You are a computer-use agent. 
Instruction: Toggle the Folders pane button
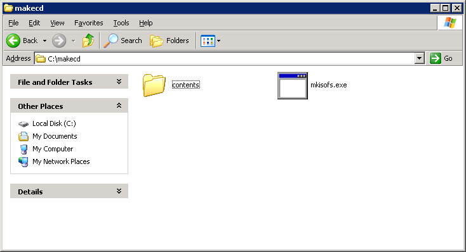(170, 41)
